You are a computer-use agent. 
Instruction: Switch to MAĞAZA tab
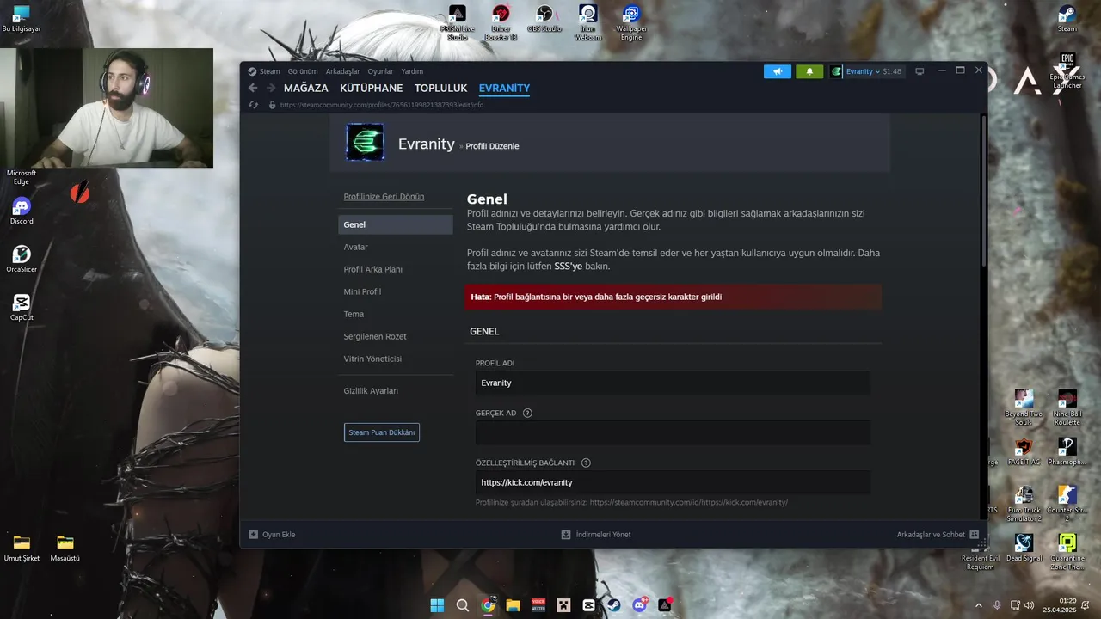pyautogui.click(x=306, y=88)
